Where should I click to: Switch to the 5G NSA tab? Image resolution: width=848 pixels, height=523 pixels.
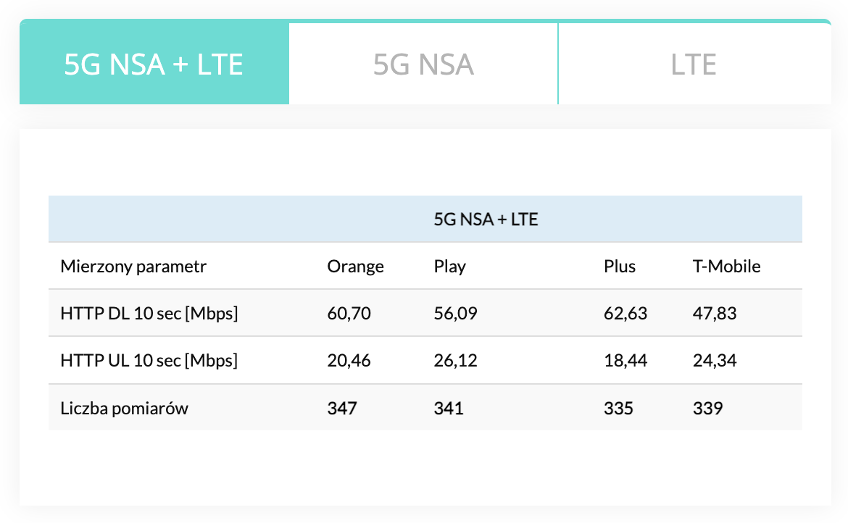(x=423, y=64)
